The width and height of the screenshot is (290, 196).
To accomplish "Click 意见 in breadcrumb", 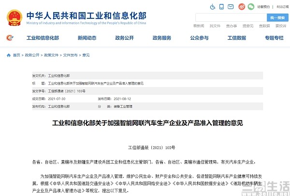I will (x=86, y=55).
